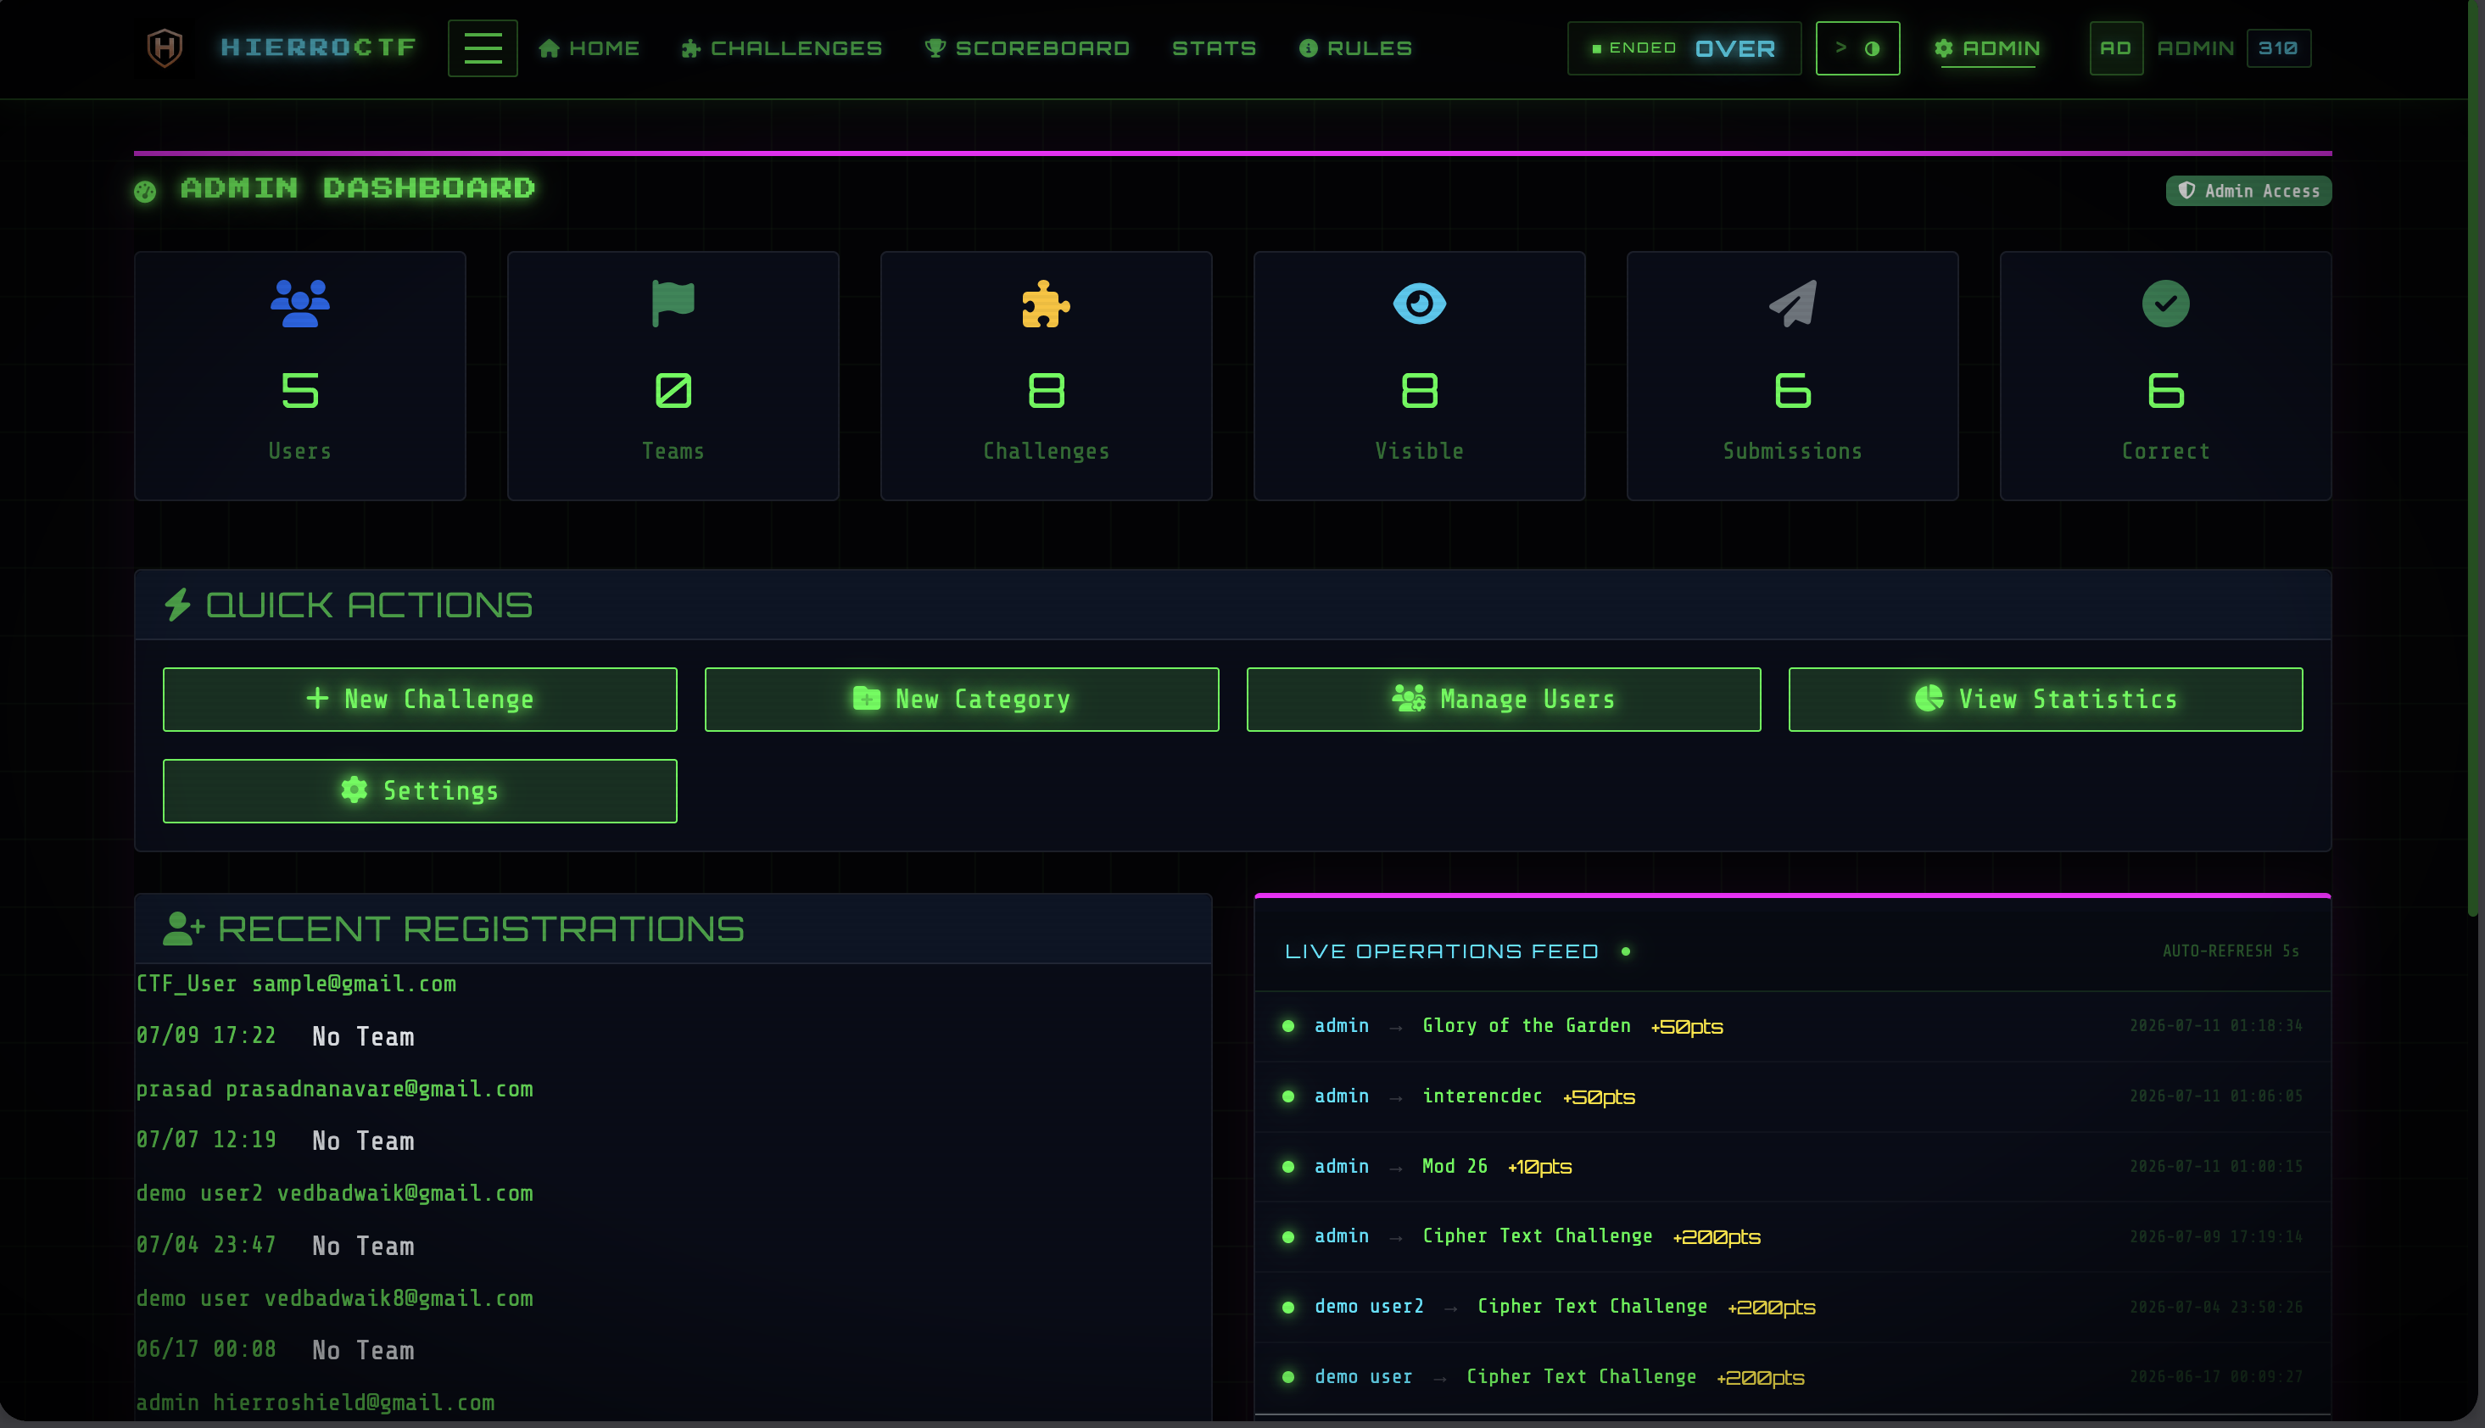2485x1428 pixels.
Task: Click demo user2's Cipher Text Challenge entry
Action: click(x=1792, y=1307)
